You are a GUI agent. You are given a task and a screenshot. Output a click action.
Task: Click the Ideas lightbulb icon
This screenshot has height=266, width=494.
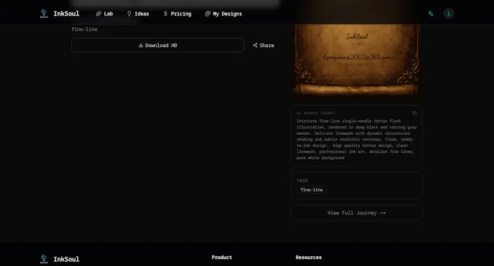[x=129, y=14]
